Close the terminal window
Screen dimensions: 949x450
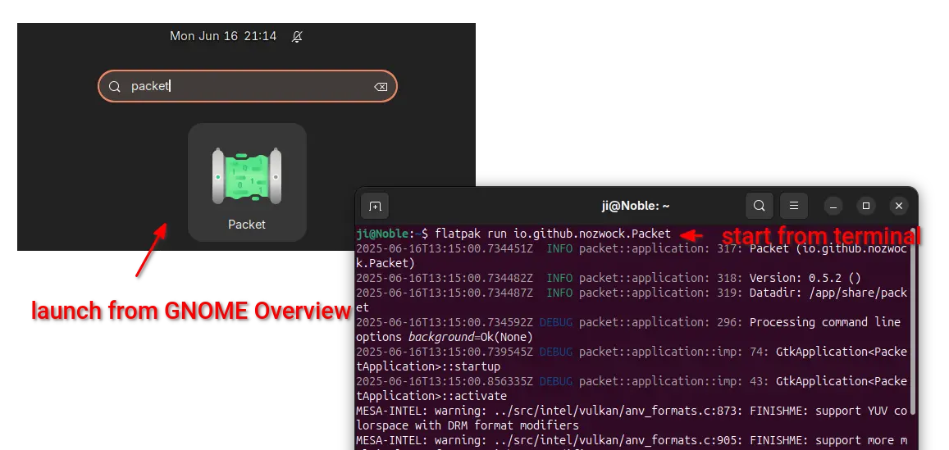tap(899, 207)
